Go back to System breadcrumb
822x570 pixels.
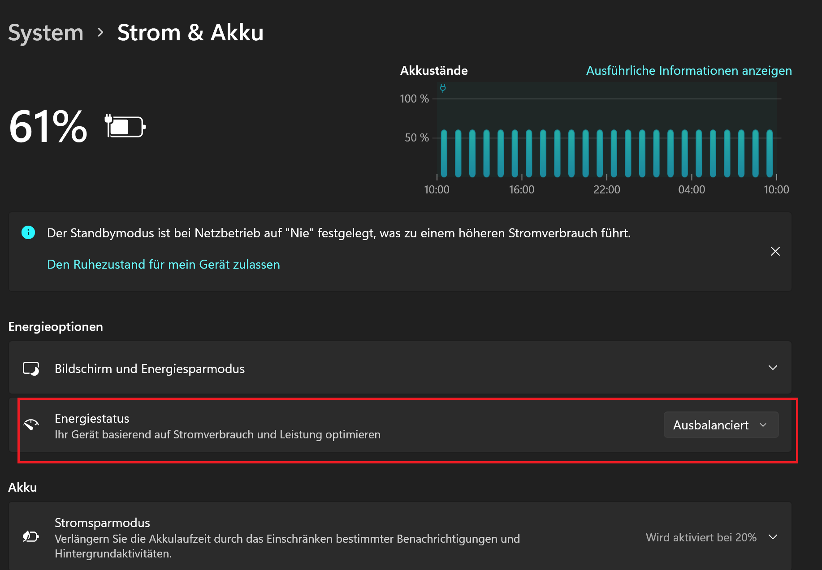pos(46,33)
